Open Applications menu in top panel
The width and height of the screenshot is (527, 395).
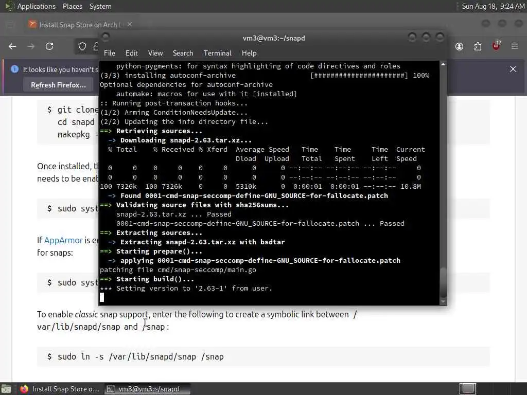(x=37, y=6)
